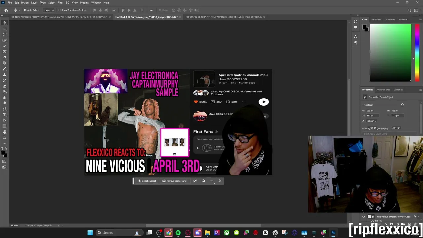423x238 pixels.
Task: Select the Crop tool
Action: [5, 46]
